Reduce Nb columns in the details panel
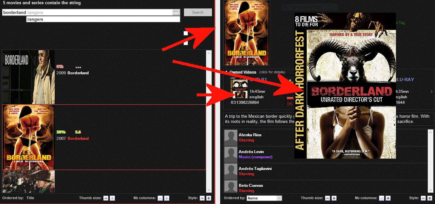Image resolution: width=435 pixels, height=204 pixels. coord(382,198)
